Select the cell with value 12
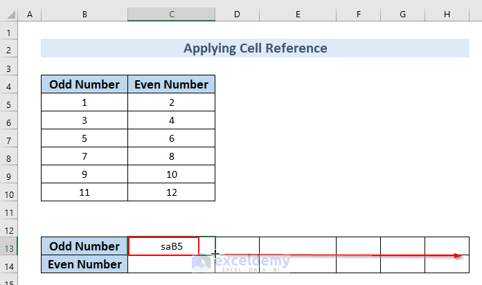This screenshot has height=285, width=482. [171, 192]
